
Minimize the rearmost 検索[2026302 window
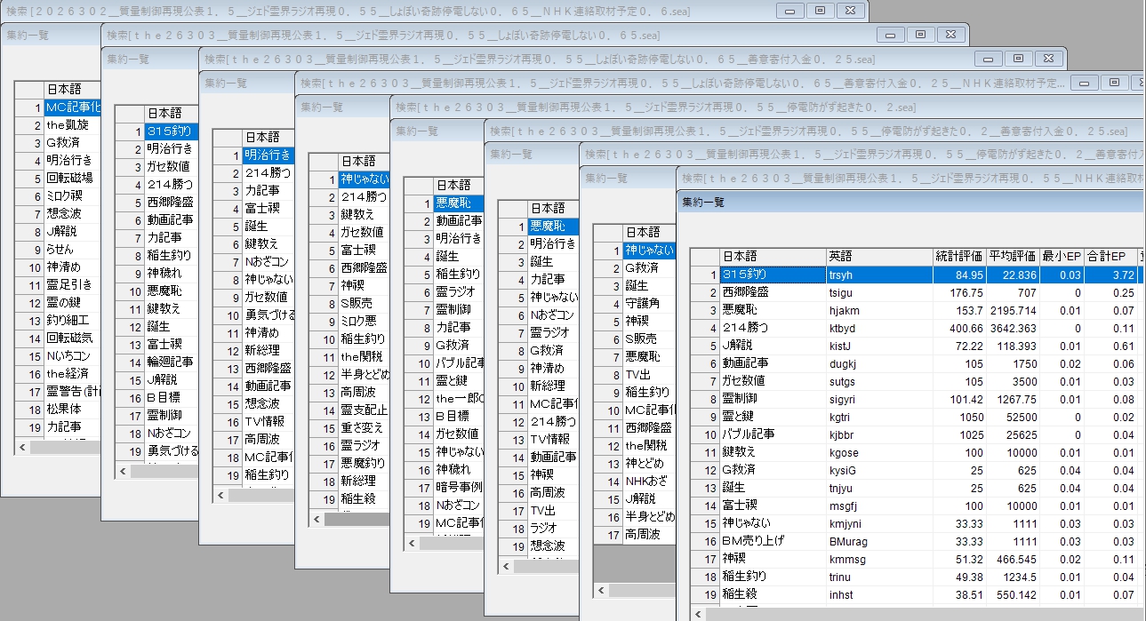789,11
